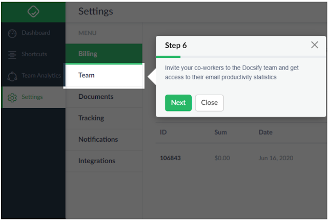The height and width of the screenshot is (221, 328).
Task: Click the tour progress bar
Action: (241, 57)
